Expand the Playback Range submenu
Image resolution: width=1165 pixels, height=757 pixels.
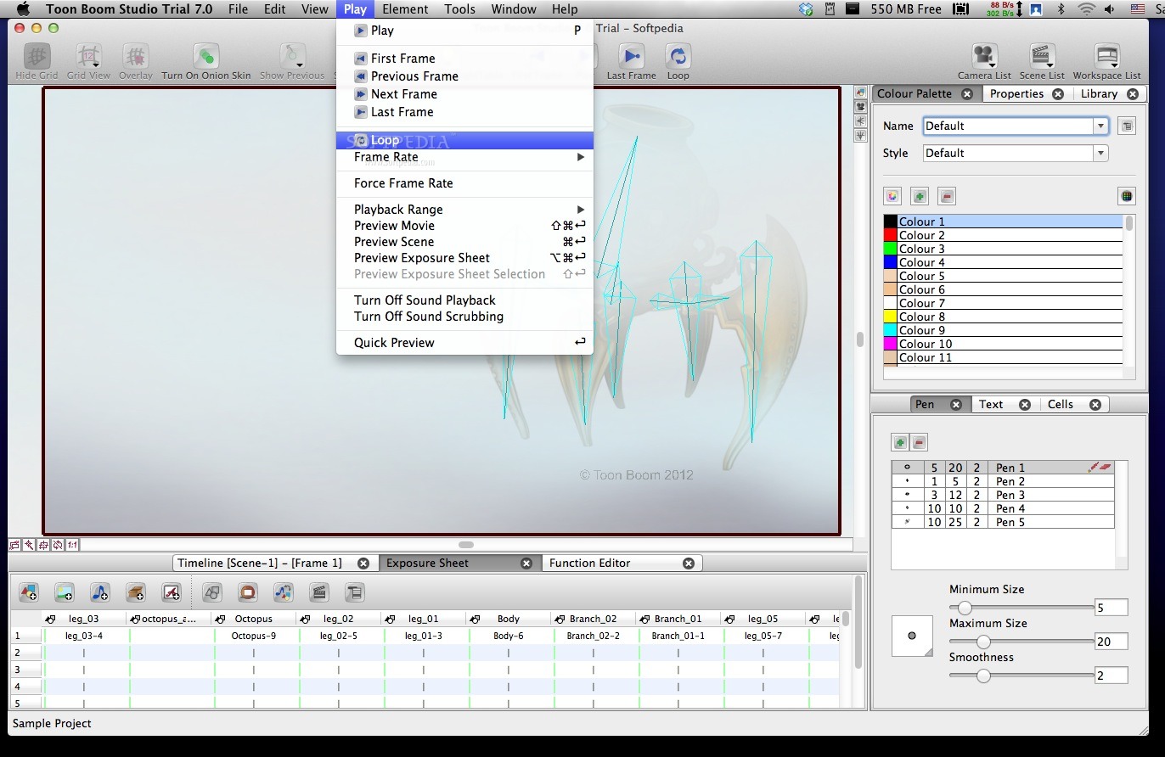464,210
